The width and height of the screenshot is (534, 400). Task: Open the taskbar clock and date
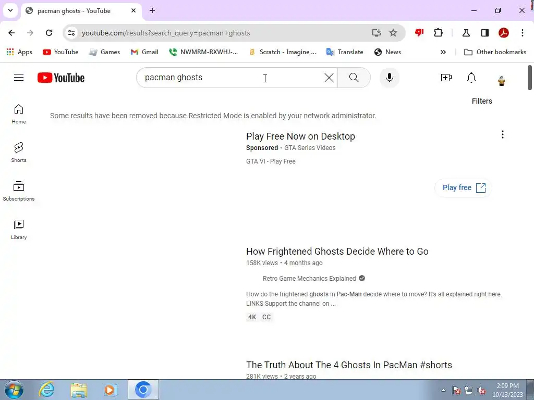tap(507, 390)
